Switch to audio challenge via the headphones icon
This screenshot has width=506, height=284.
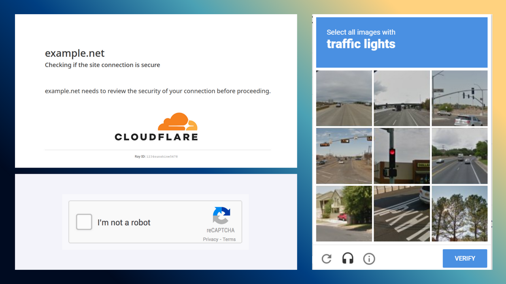pyautogui.click(x=348, y=258)
